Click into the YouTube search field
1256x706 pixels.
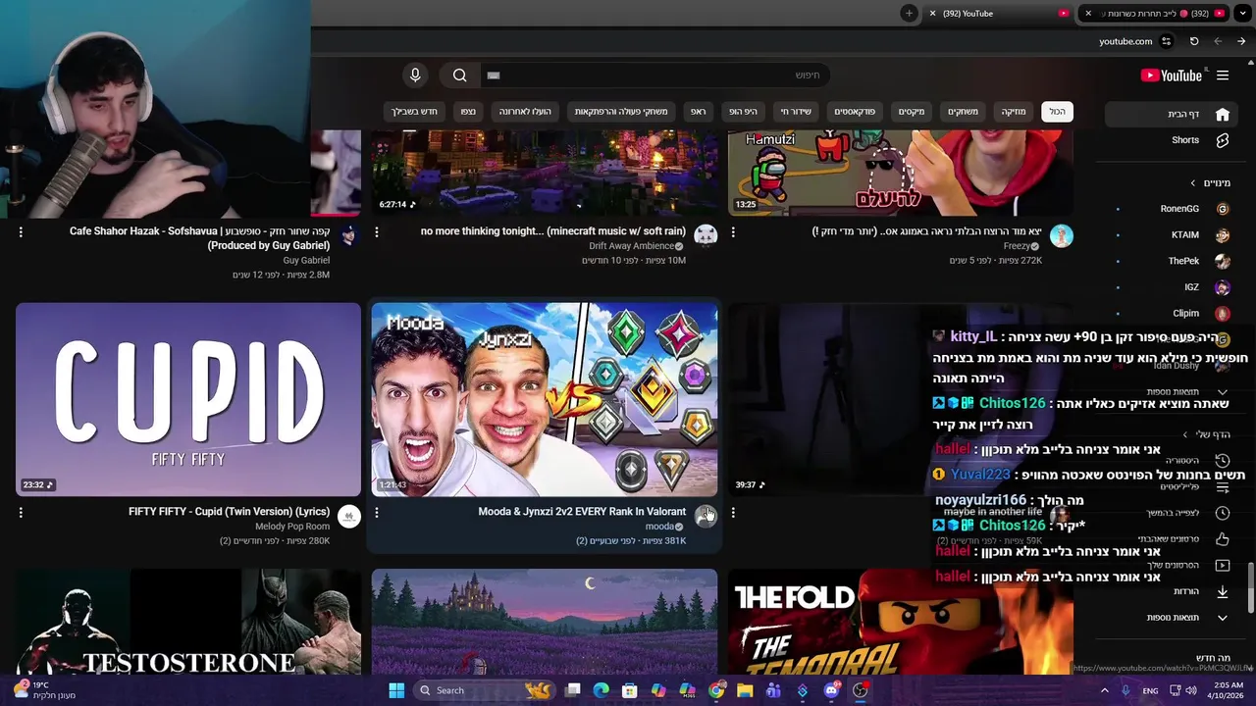coord(655,76)
